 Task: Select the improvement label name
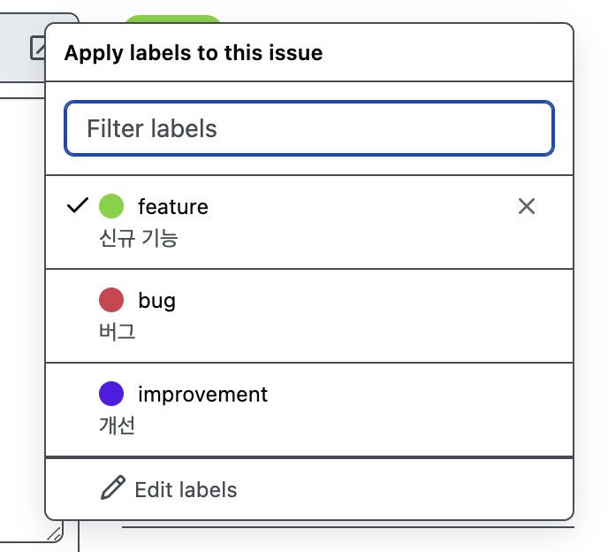coord(202,395)
